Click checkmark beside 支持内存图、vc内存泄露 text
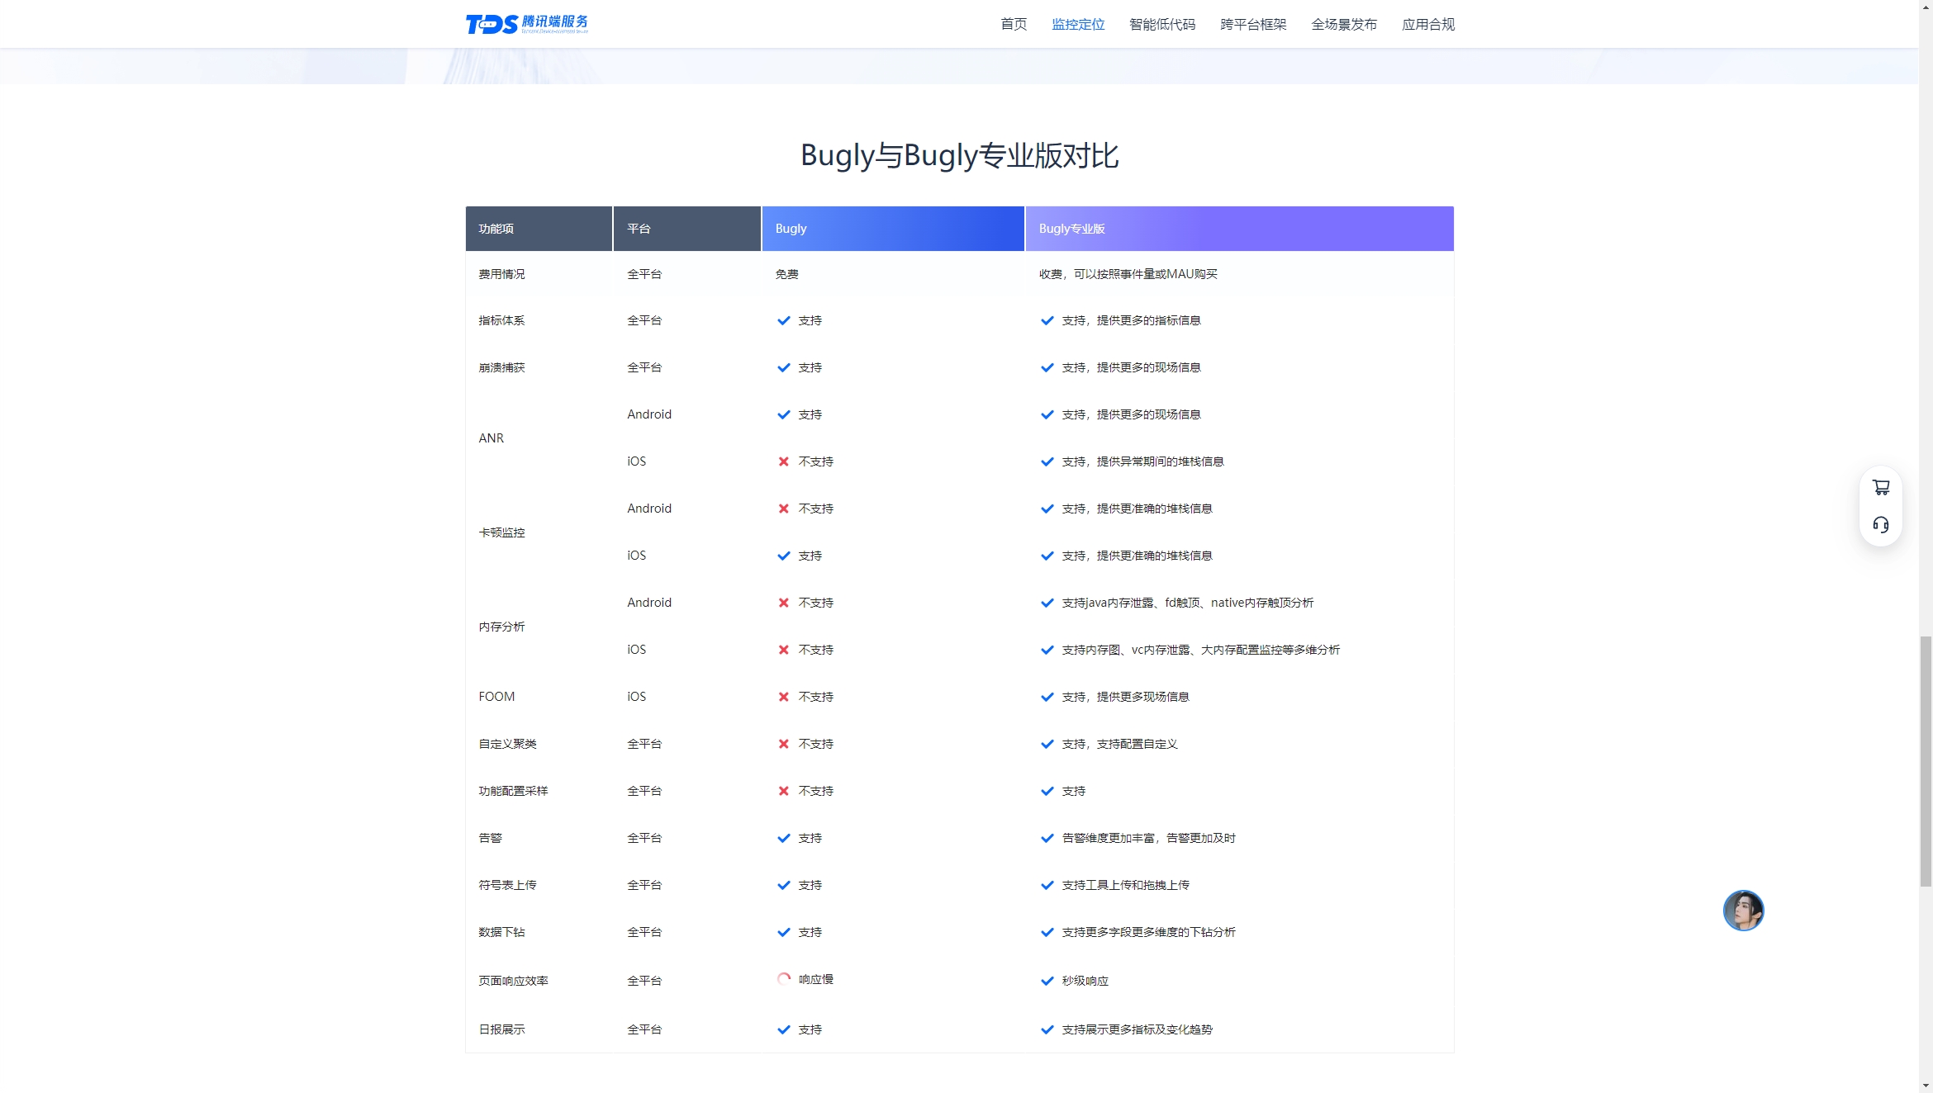Viewport: 1933px width, 1093px height. click(x=1047, y=650)
